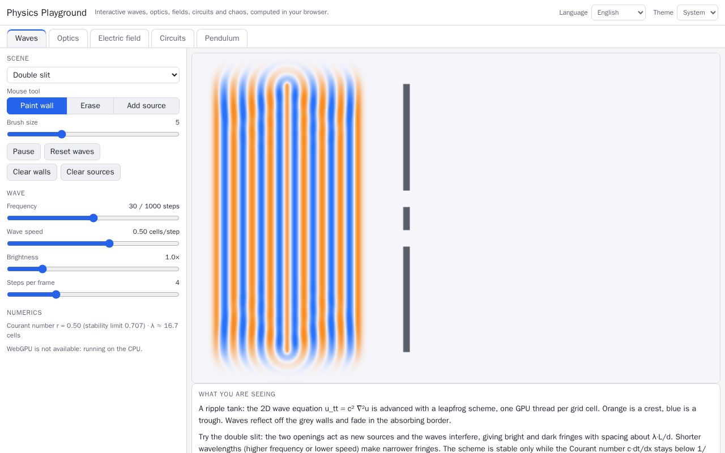The height and width of the screenshot is (453, 725).
Task: Click the 'NUMERICS' section heading
Action: [24, 313]
